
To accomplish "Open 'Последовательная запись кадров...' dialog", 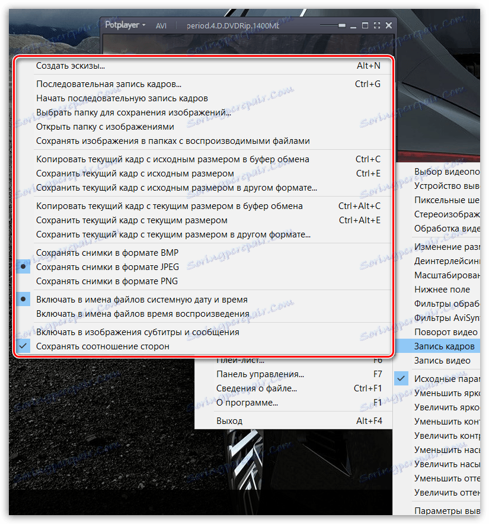I will [203, 84].
